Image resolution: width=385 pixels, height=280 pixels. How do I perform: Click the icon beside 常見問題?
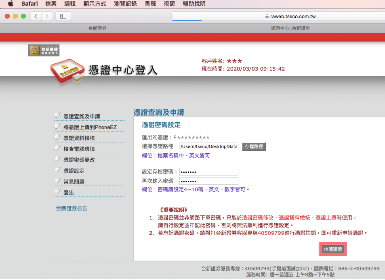click(x=57, y=181)
